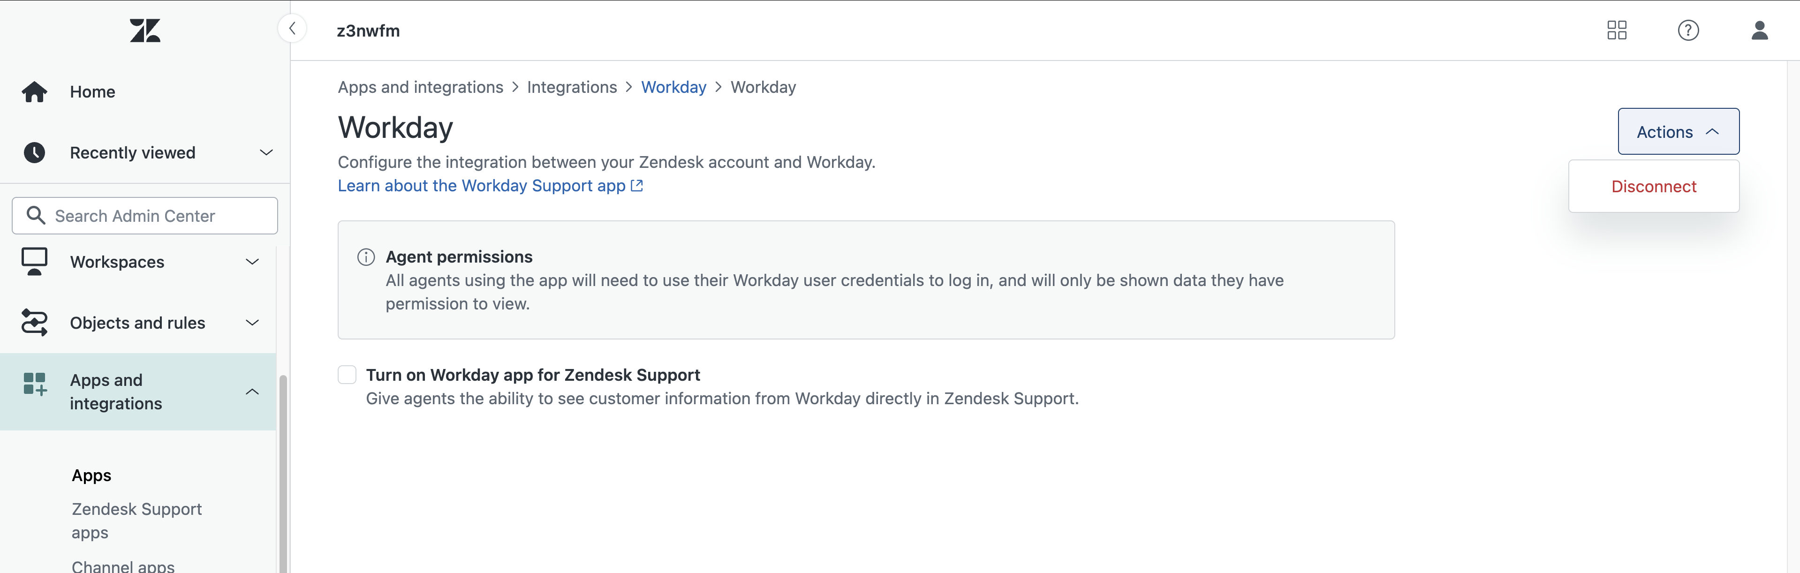This screenshot has width=1800, height=573.
Task: Open the Zendesk products grid icon
Action: tap(1617, 30)
